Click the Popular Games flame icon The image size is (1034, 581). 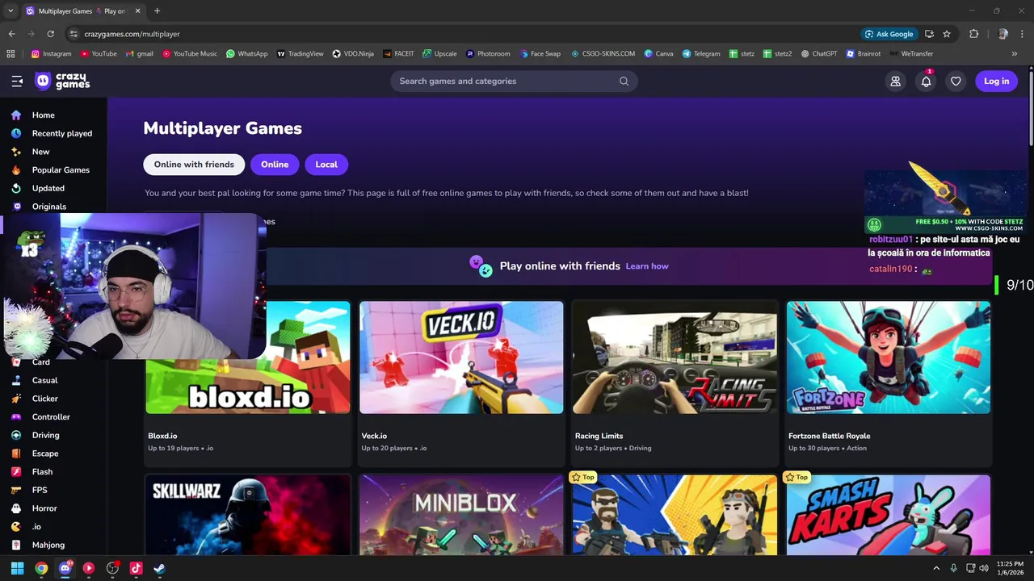click(x=16, y=169)
